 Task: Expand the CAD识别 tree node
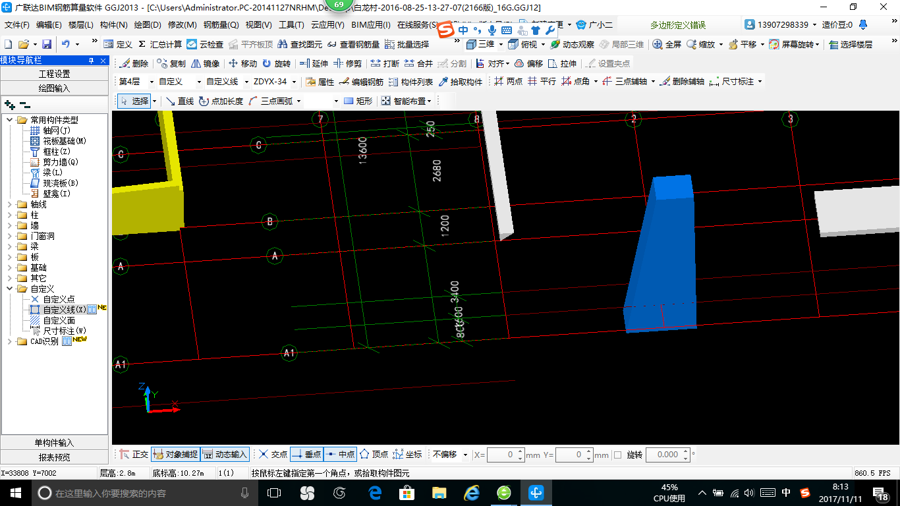9,341
